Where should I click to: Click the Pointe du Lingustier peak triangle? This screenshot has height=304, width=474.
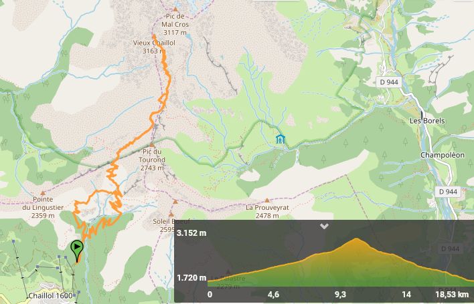[x=43, y=193]
